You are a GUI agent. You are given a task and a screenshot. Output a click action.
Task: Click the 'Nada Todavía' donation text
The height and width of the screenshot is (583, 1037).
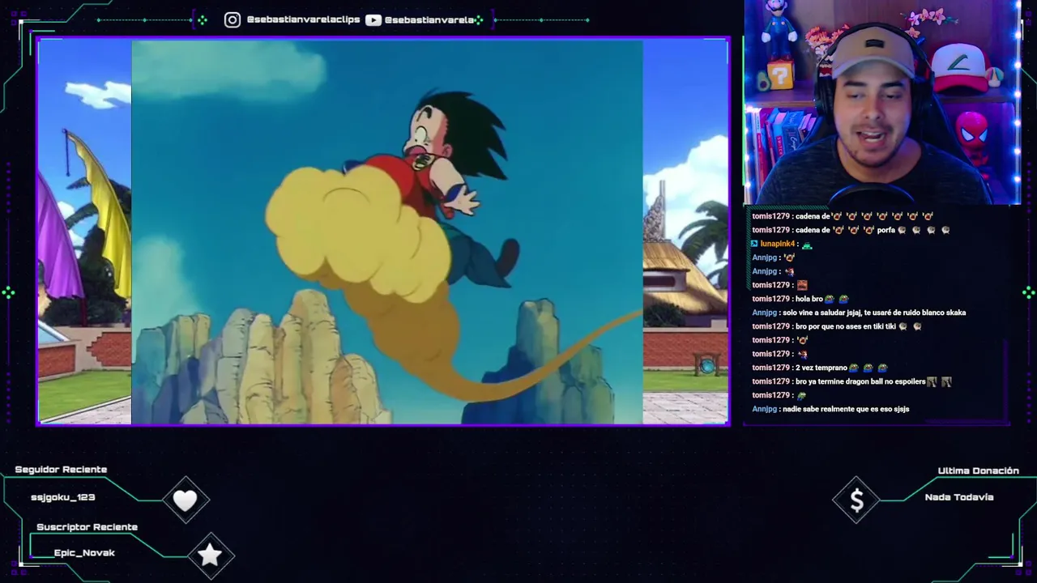click(x=959, y=497)
